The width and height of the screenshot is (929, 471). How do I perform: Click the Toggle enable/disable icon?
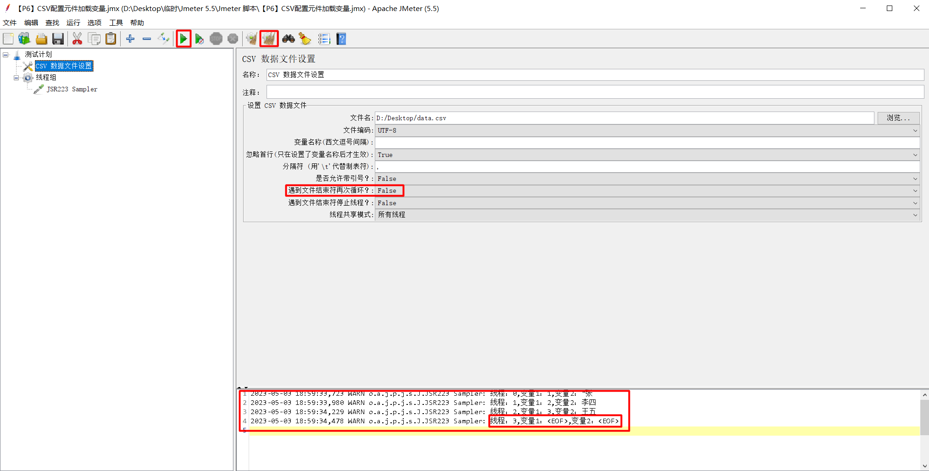(x=163, y=39)
